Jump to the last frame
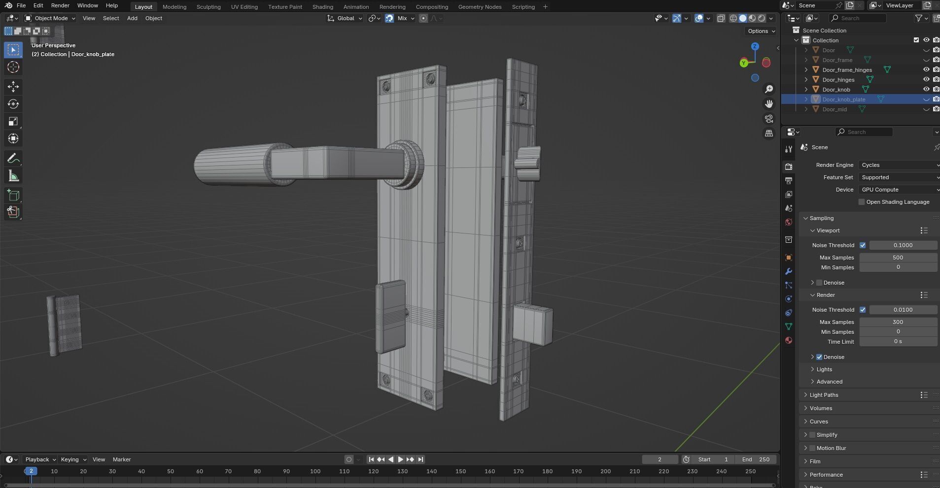 (420, 459)
